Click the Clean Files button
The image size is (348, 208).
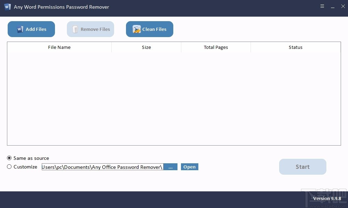point(149,29)
